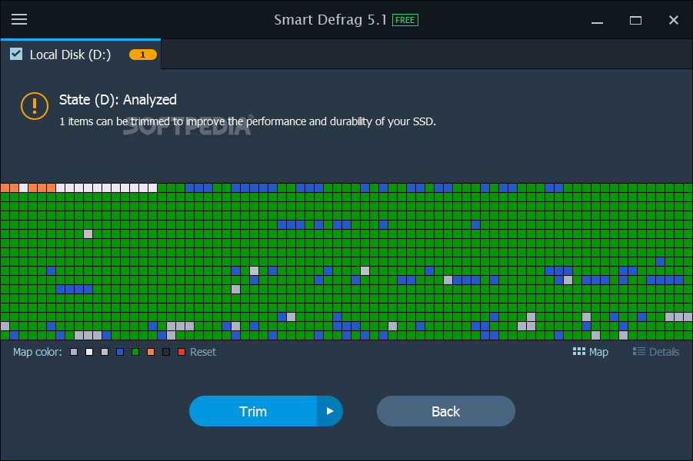Screen dimensions: 693x461
Task: Click the FREE edition badge
Action: (x=405, y=20)
